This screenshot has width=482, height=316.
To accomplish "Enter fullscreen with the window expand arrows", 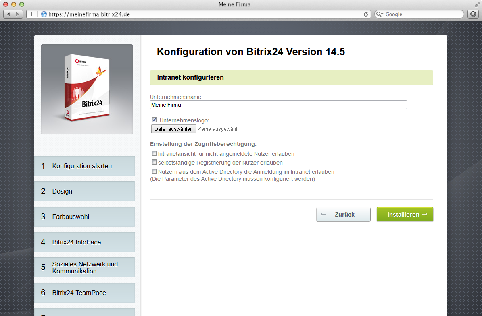I will pyautogui.click(x=477, y=4).
